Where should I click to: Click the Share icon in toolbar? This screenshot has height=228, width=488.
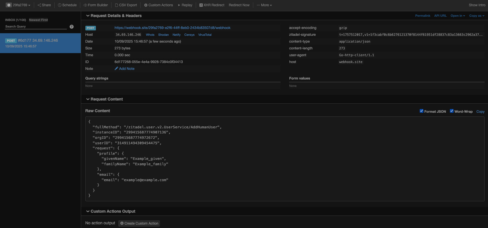tap(39, 5)
